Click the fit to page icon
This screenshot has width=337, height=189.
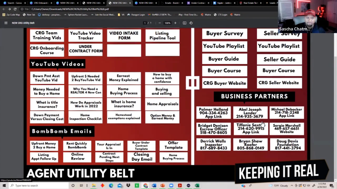pyautogui.click(x=185, y=23)
